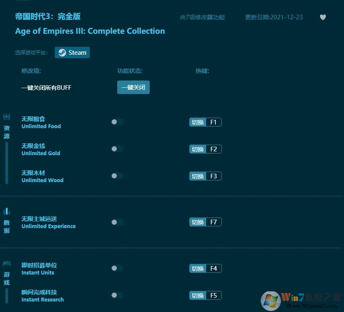
Task: Click 切换 for Unlimited Experience hotkey F7
Action: click(x=197, y=222)
